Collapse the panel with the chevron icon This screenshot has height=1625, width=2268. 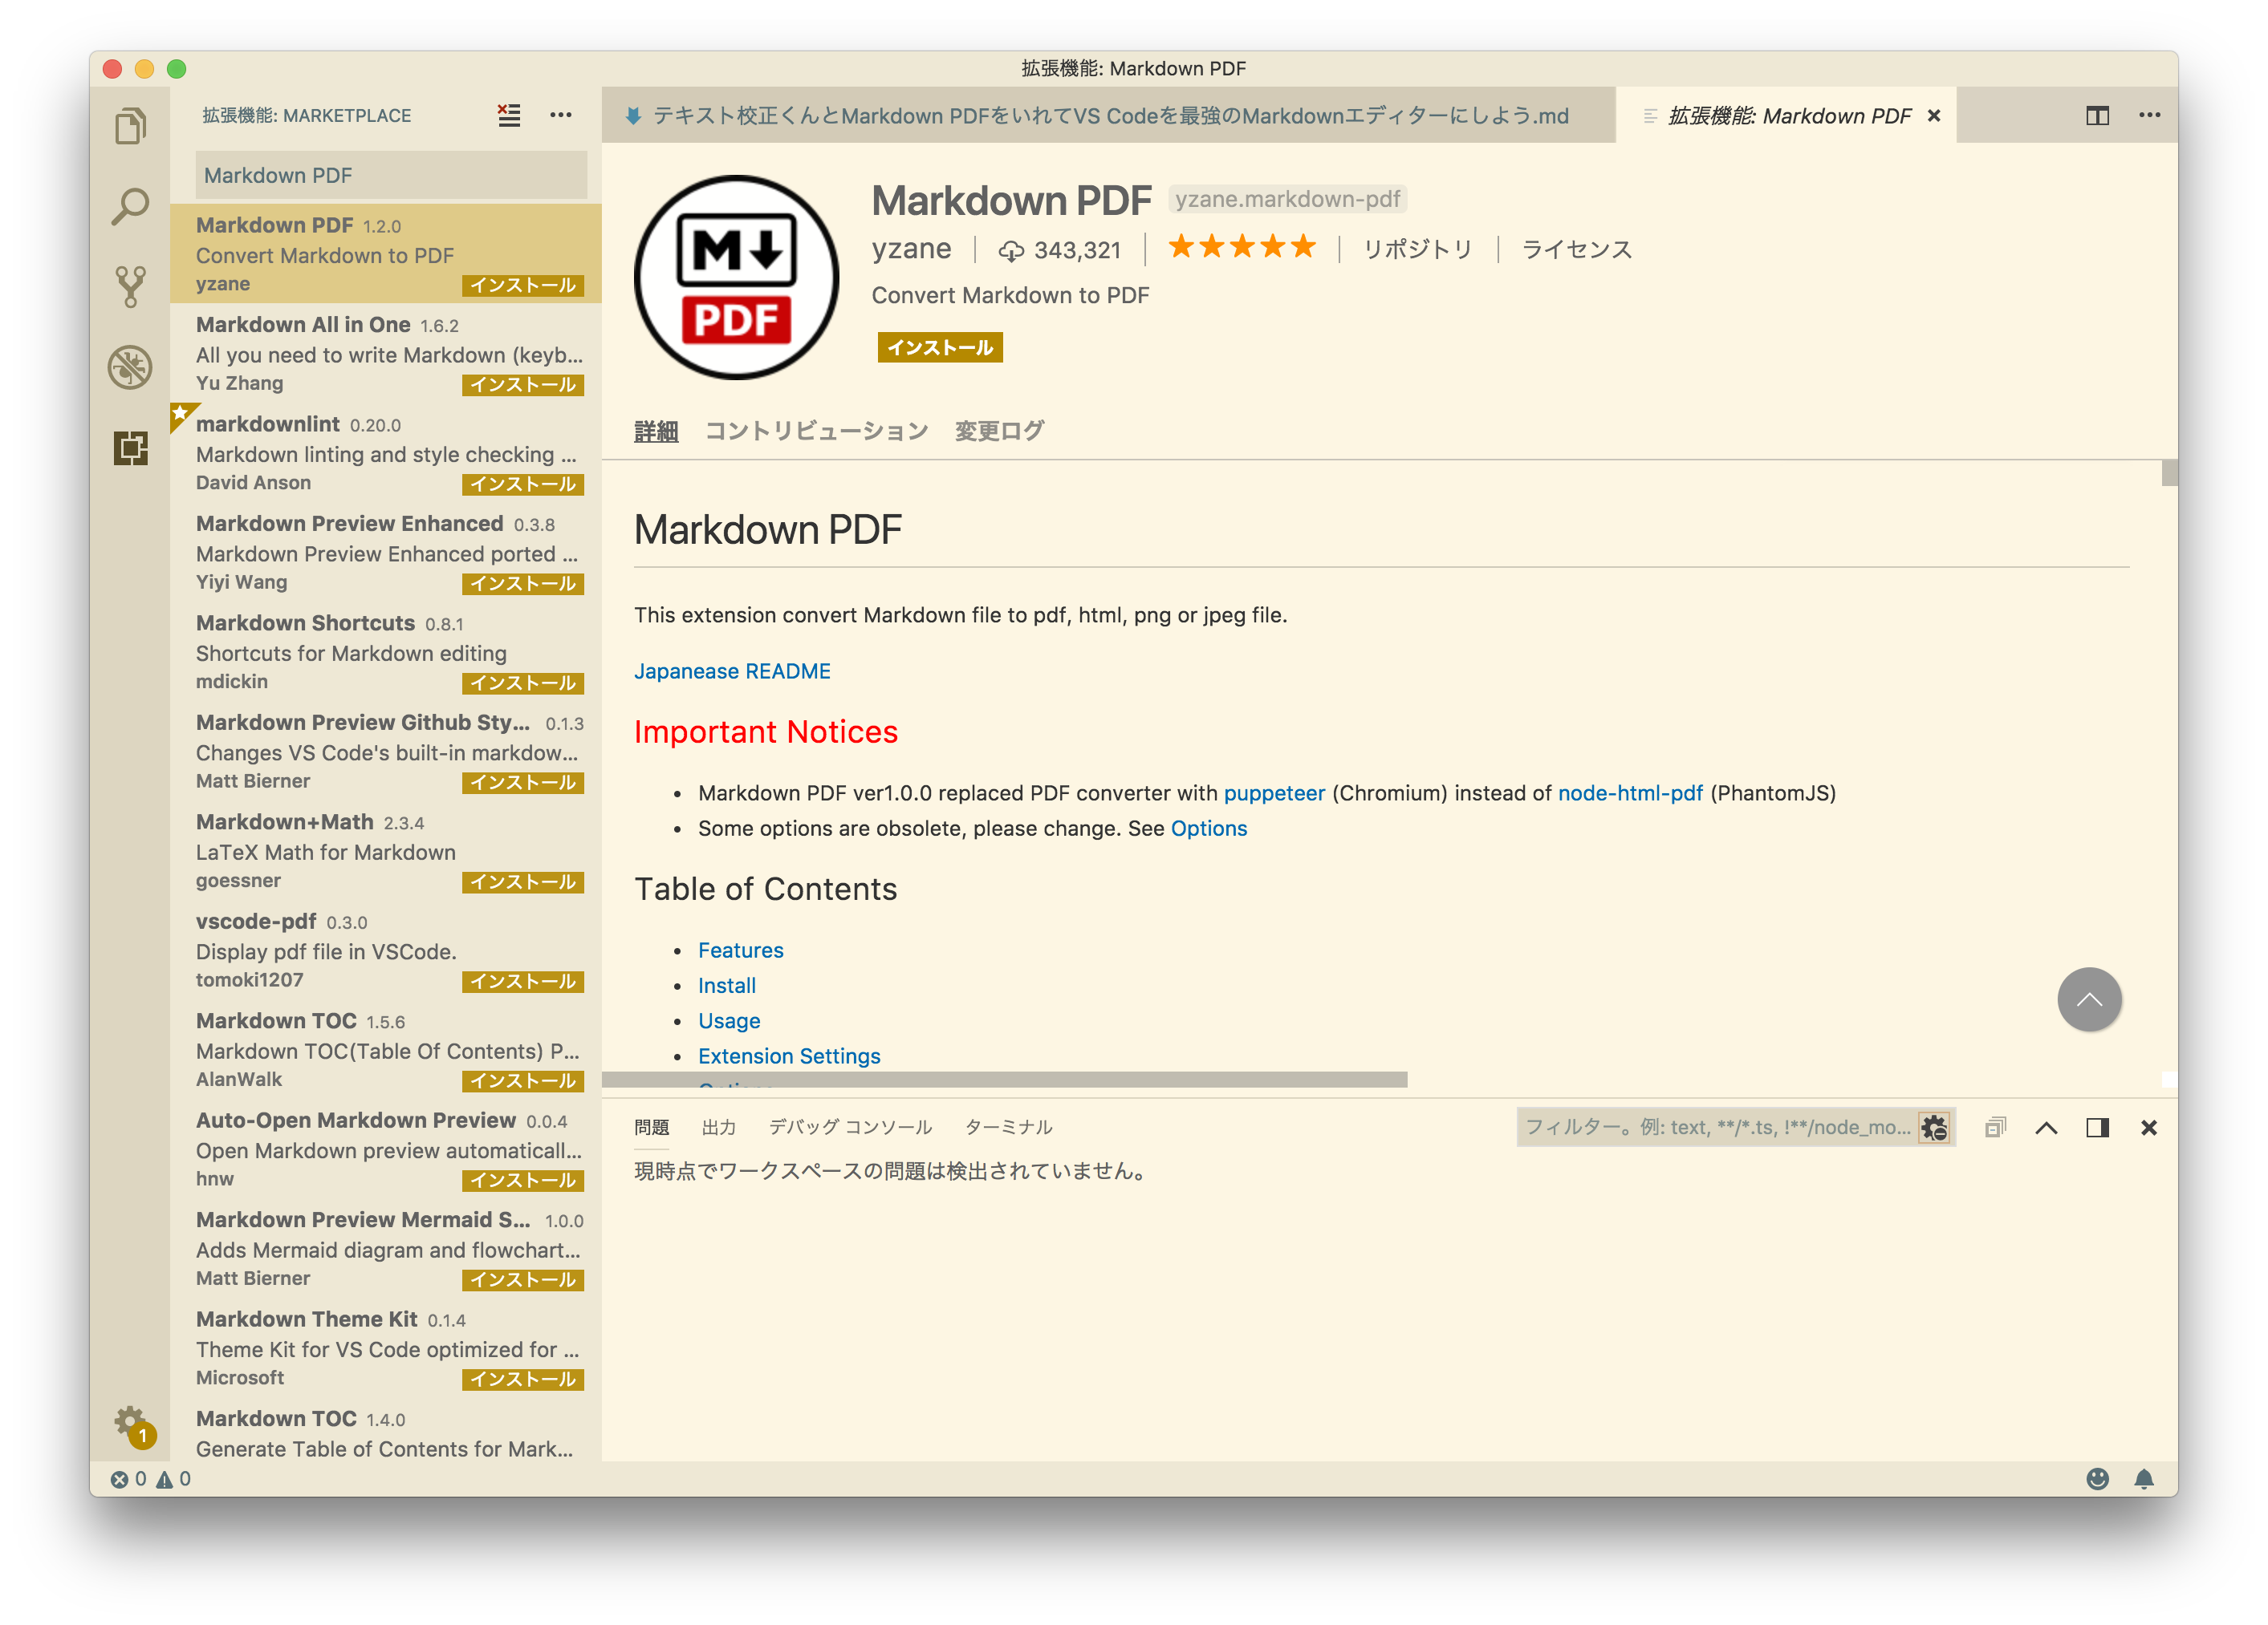point(2047,1126)
